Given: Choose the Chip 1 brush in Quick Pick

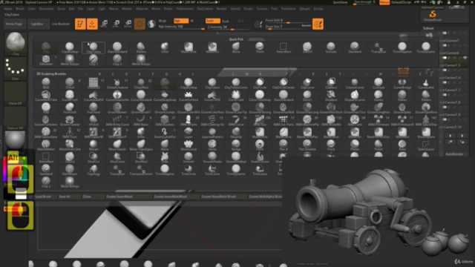Looking at the screenshot, I should 94,60.
